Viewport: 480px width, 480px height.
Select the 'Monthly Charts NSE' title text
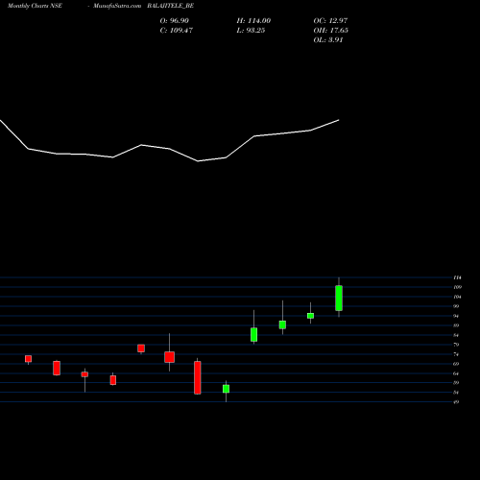tap(35, 6)
